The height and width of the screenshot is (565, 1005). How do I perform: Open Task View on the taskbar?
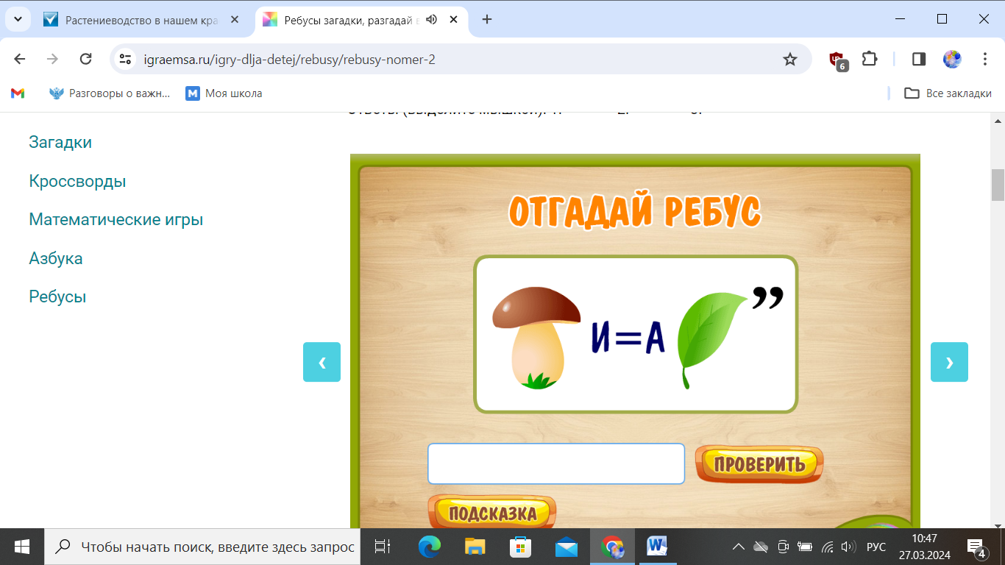[x=383, y=547]
